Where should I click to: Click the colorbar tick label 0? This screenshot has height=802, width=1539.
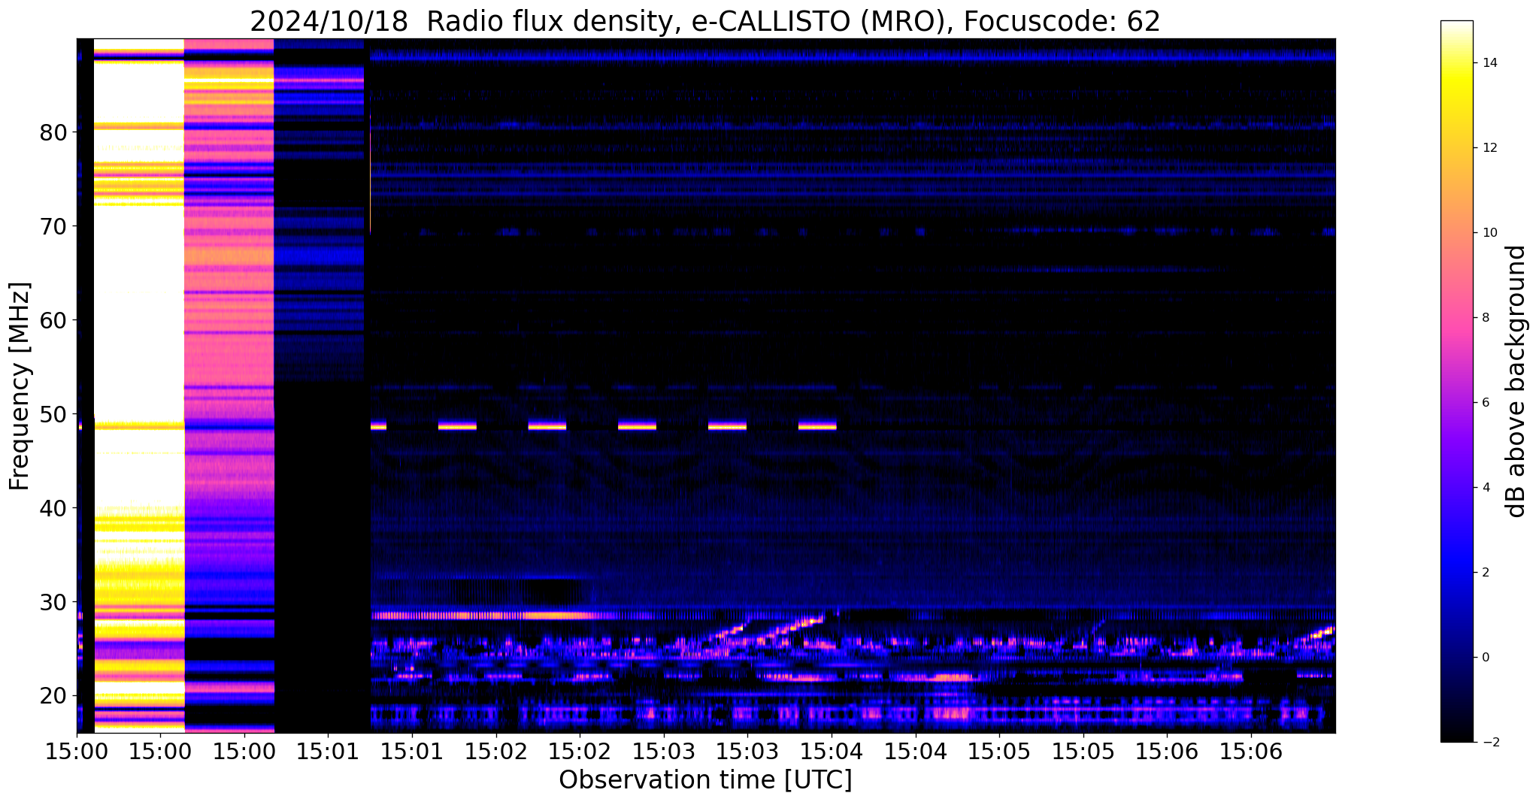pos(1485,658)
